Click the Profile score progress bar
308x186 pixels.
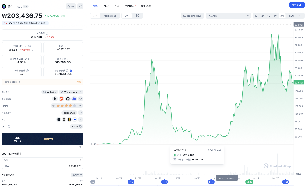click(69, 82)
